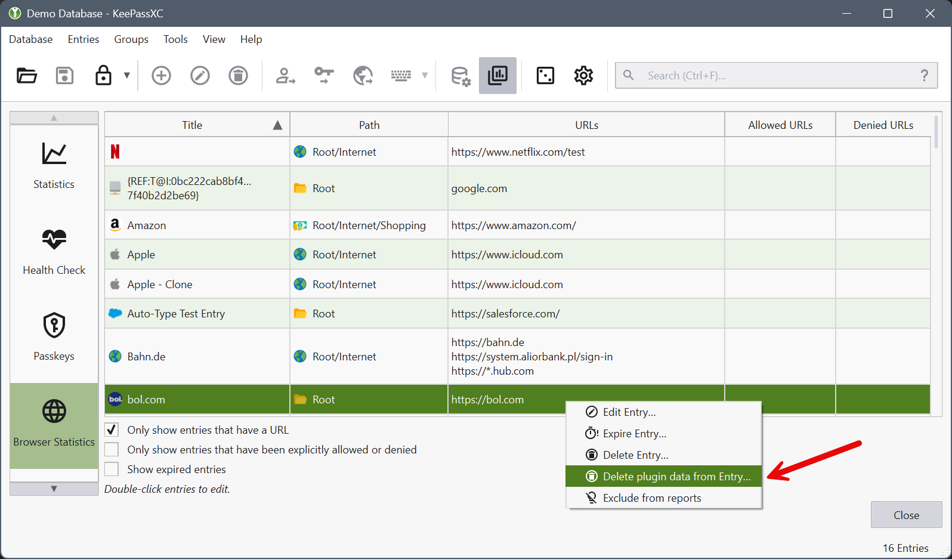Toggle the database reports icon
Screen dimensions: 952x559
(497, 76)
